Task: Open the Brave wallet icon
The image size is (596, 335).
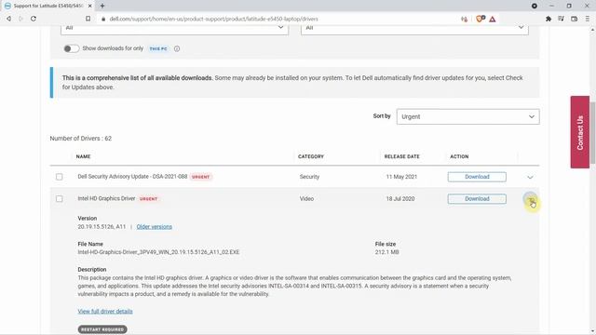Action: pyautogui.click(x=575, y=19)
